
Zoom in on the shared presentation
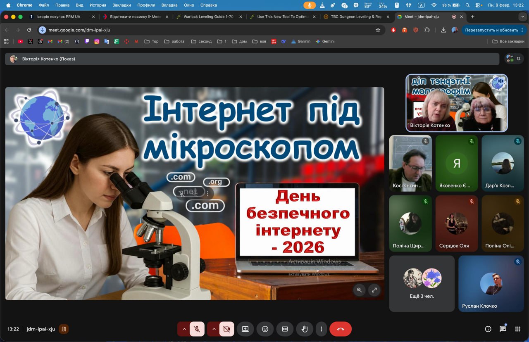point(359,290)
